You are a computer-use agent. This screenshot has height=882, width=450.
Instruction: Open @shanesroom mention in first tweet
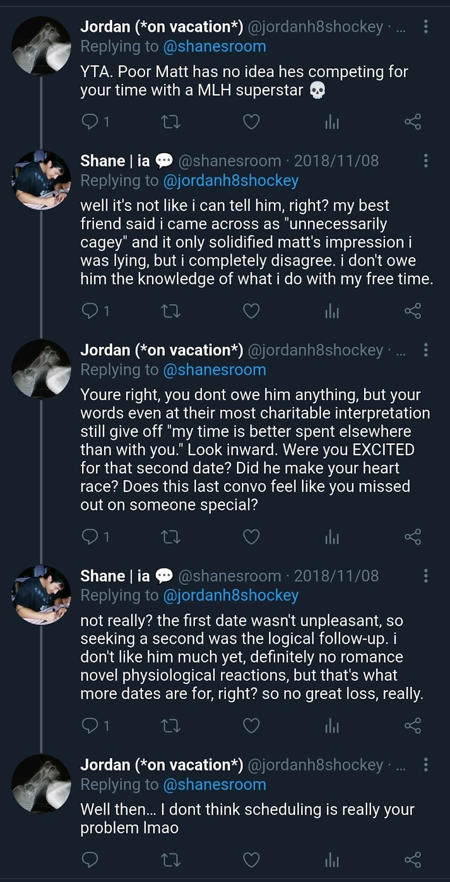tap(215, 46)
